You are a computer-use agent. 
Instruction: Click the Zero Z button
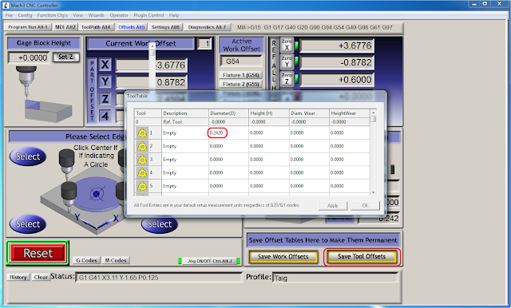[x=287, y=78]
